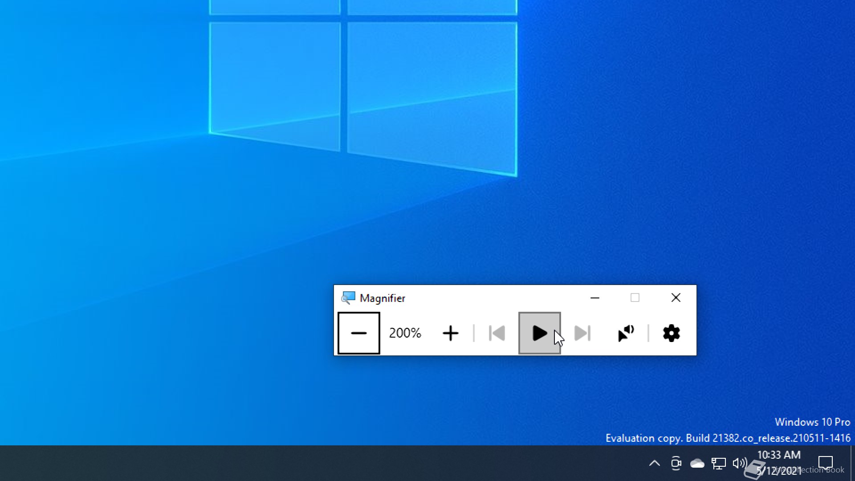The image size is (855, 481).
Task: Open Magnifier settings via the gear icon
Action: 671,333
